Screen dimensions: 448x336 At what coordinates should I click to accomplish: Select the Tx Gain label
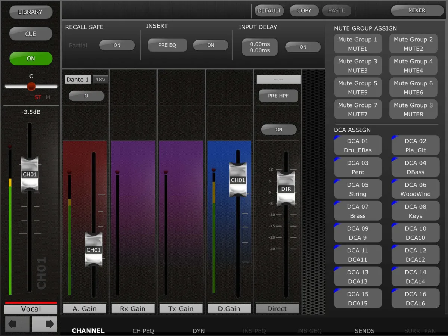(181, 309)
